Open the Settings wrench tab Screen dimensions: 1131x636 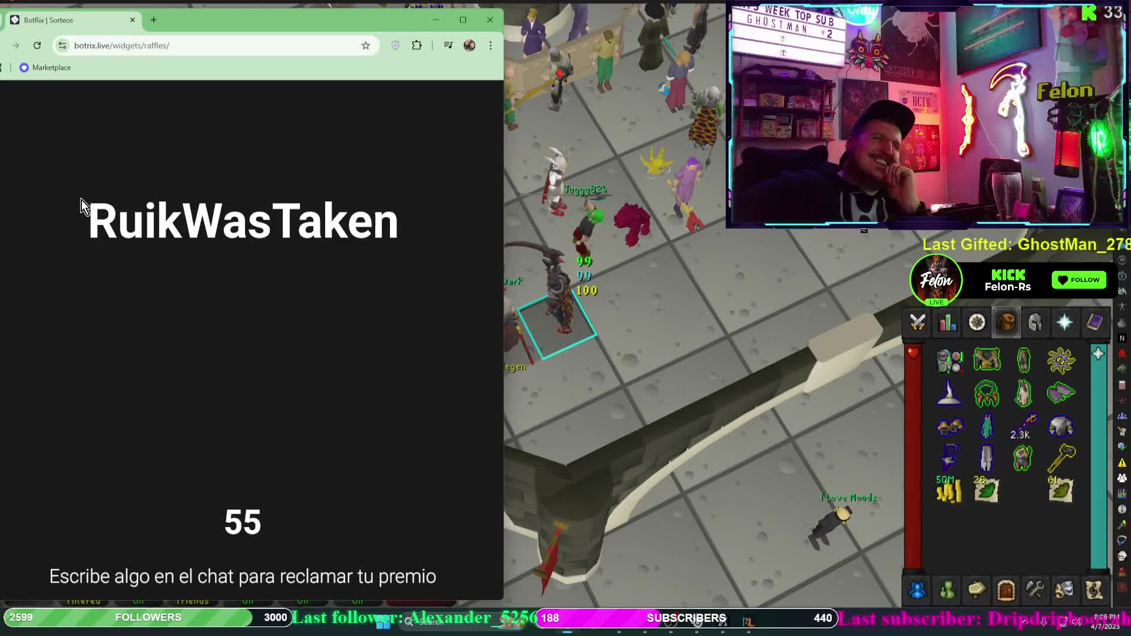pyautogui.click(x=1035, y=590)
